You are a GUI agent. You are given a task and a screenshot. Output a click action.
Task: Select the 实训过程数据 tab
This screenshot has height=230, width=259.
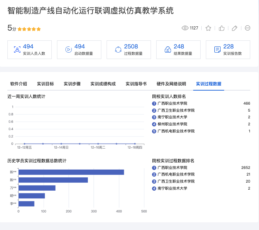[x=209, y=84]
